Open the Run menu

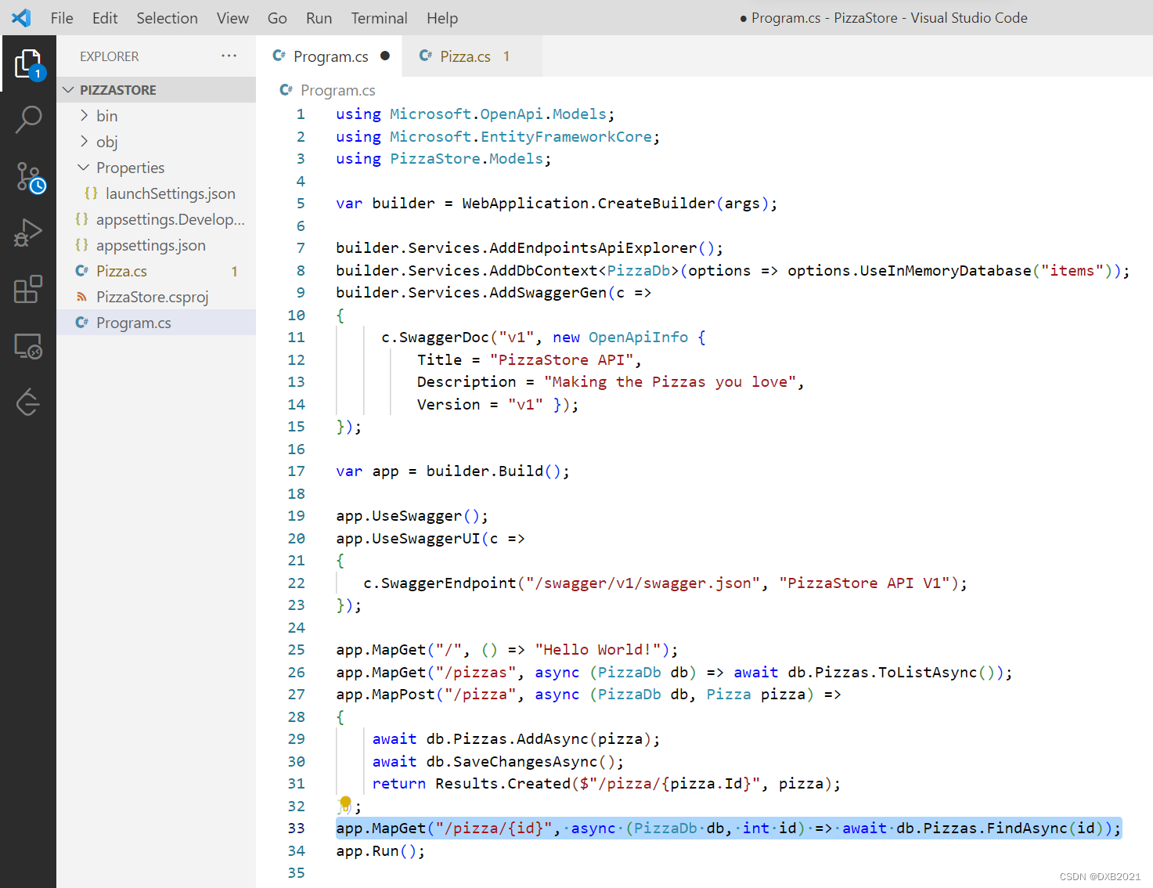(x=319, y=18)
